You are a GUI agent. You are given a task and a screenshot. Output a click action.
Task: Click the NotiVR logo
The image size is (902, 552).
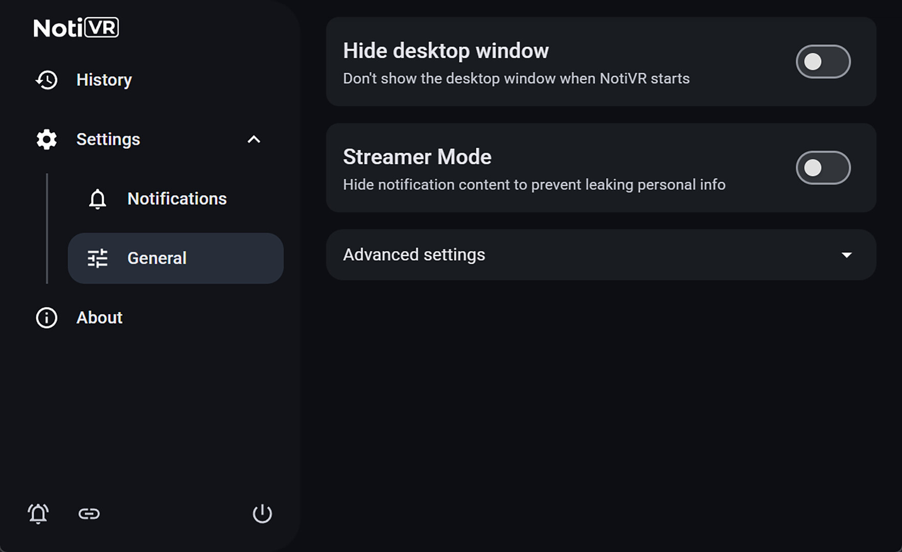click(76, 28)
